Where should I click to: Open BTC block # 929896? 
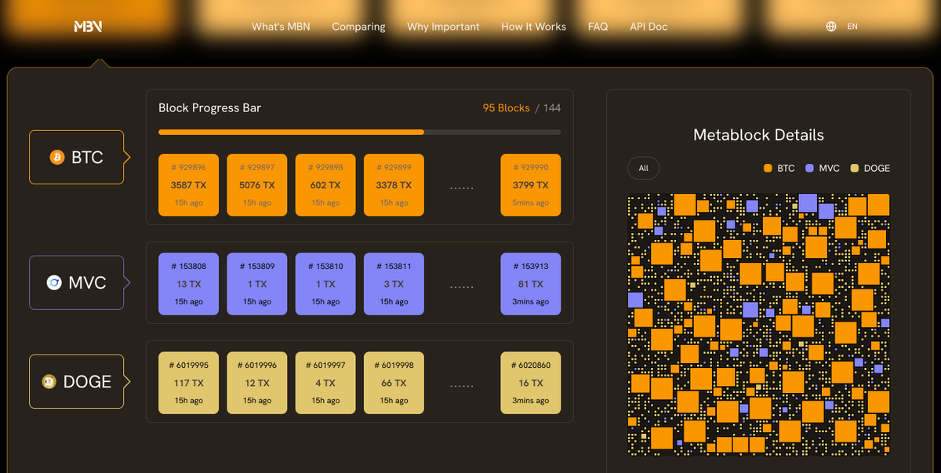tap(188, 184)
